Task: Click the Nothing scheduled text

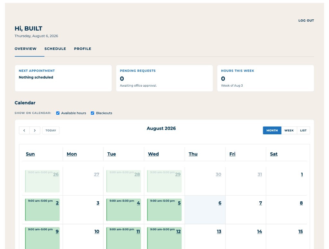Action: 36,77
